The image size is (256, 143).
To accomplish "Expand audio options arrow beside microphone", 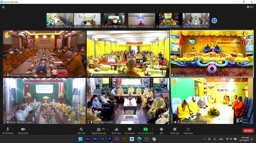I will tap(13, 129).
